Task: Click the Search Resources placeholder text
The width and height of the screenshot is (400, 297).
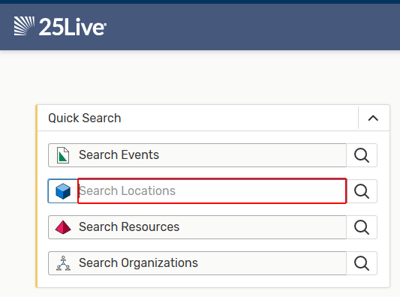Action: [x=129, y=226]
